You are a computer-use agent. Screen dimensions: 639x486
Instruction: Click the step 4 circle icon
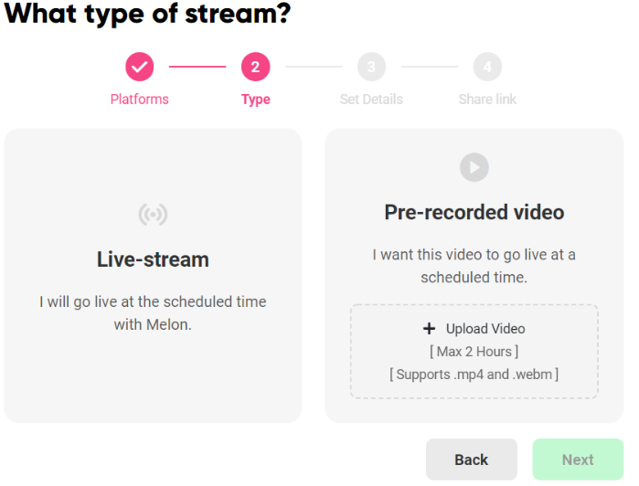(x=487, y=67)
